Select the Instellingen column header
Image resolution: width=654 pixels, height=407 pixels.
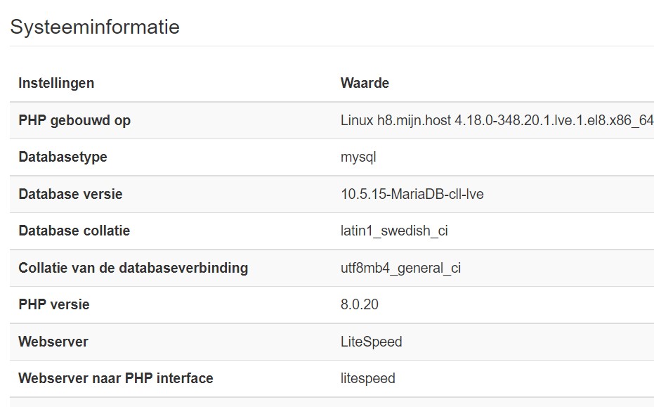(56, 83)
